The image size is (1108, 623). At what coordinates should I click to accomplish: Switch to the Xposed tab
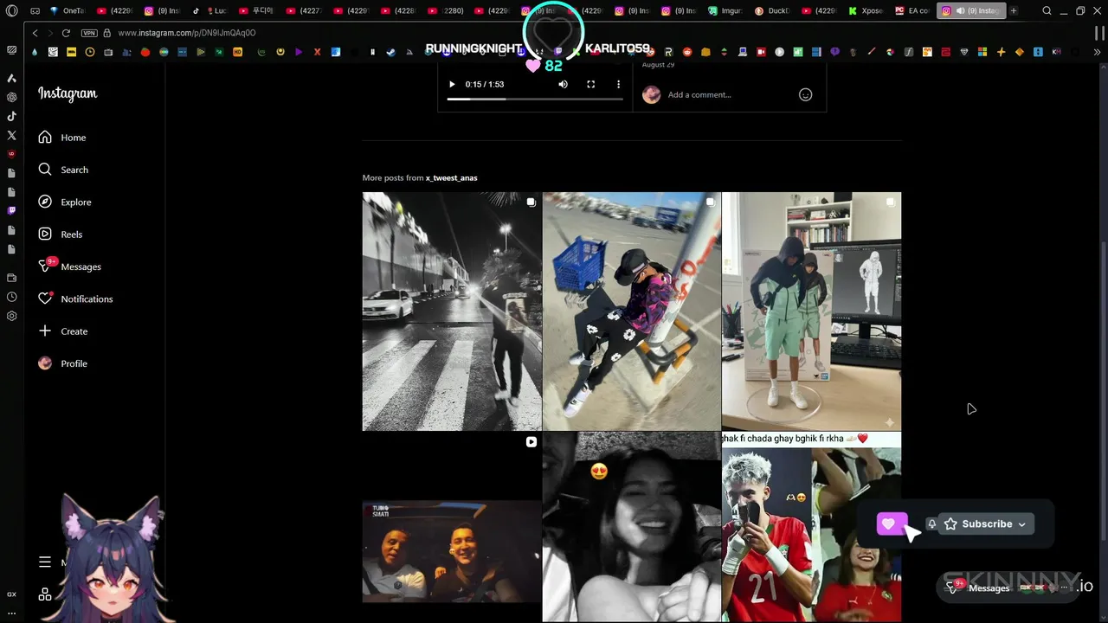(866, 11)
